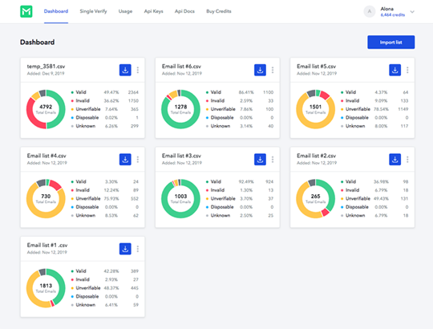
Task: Click Alona's avatar icon
Action: (370, 11)
